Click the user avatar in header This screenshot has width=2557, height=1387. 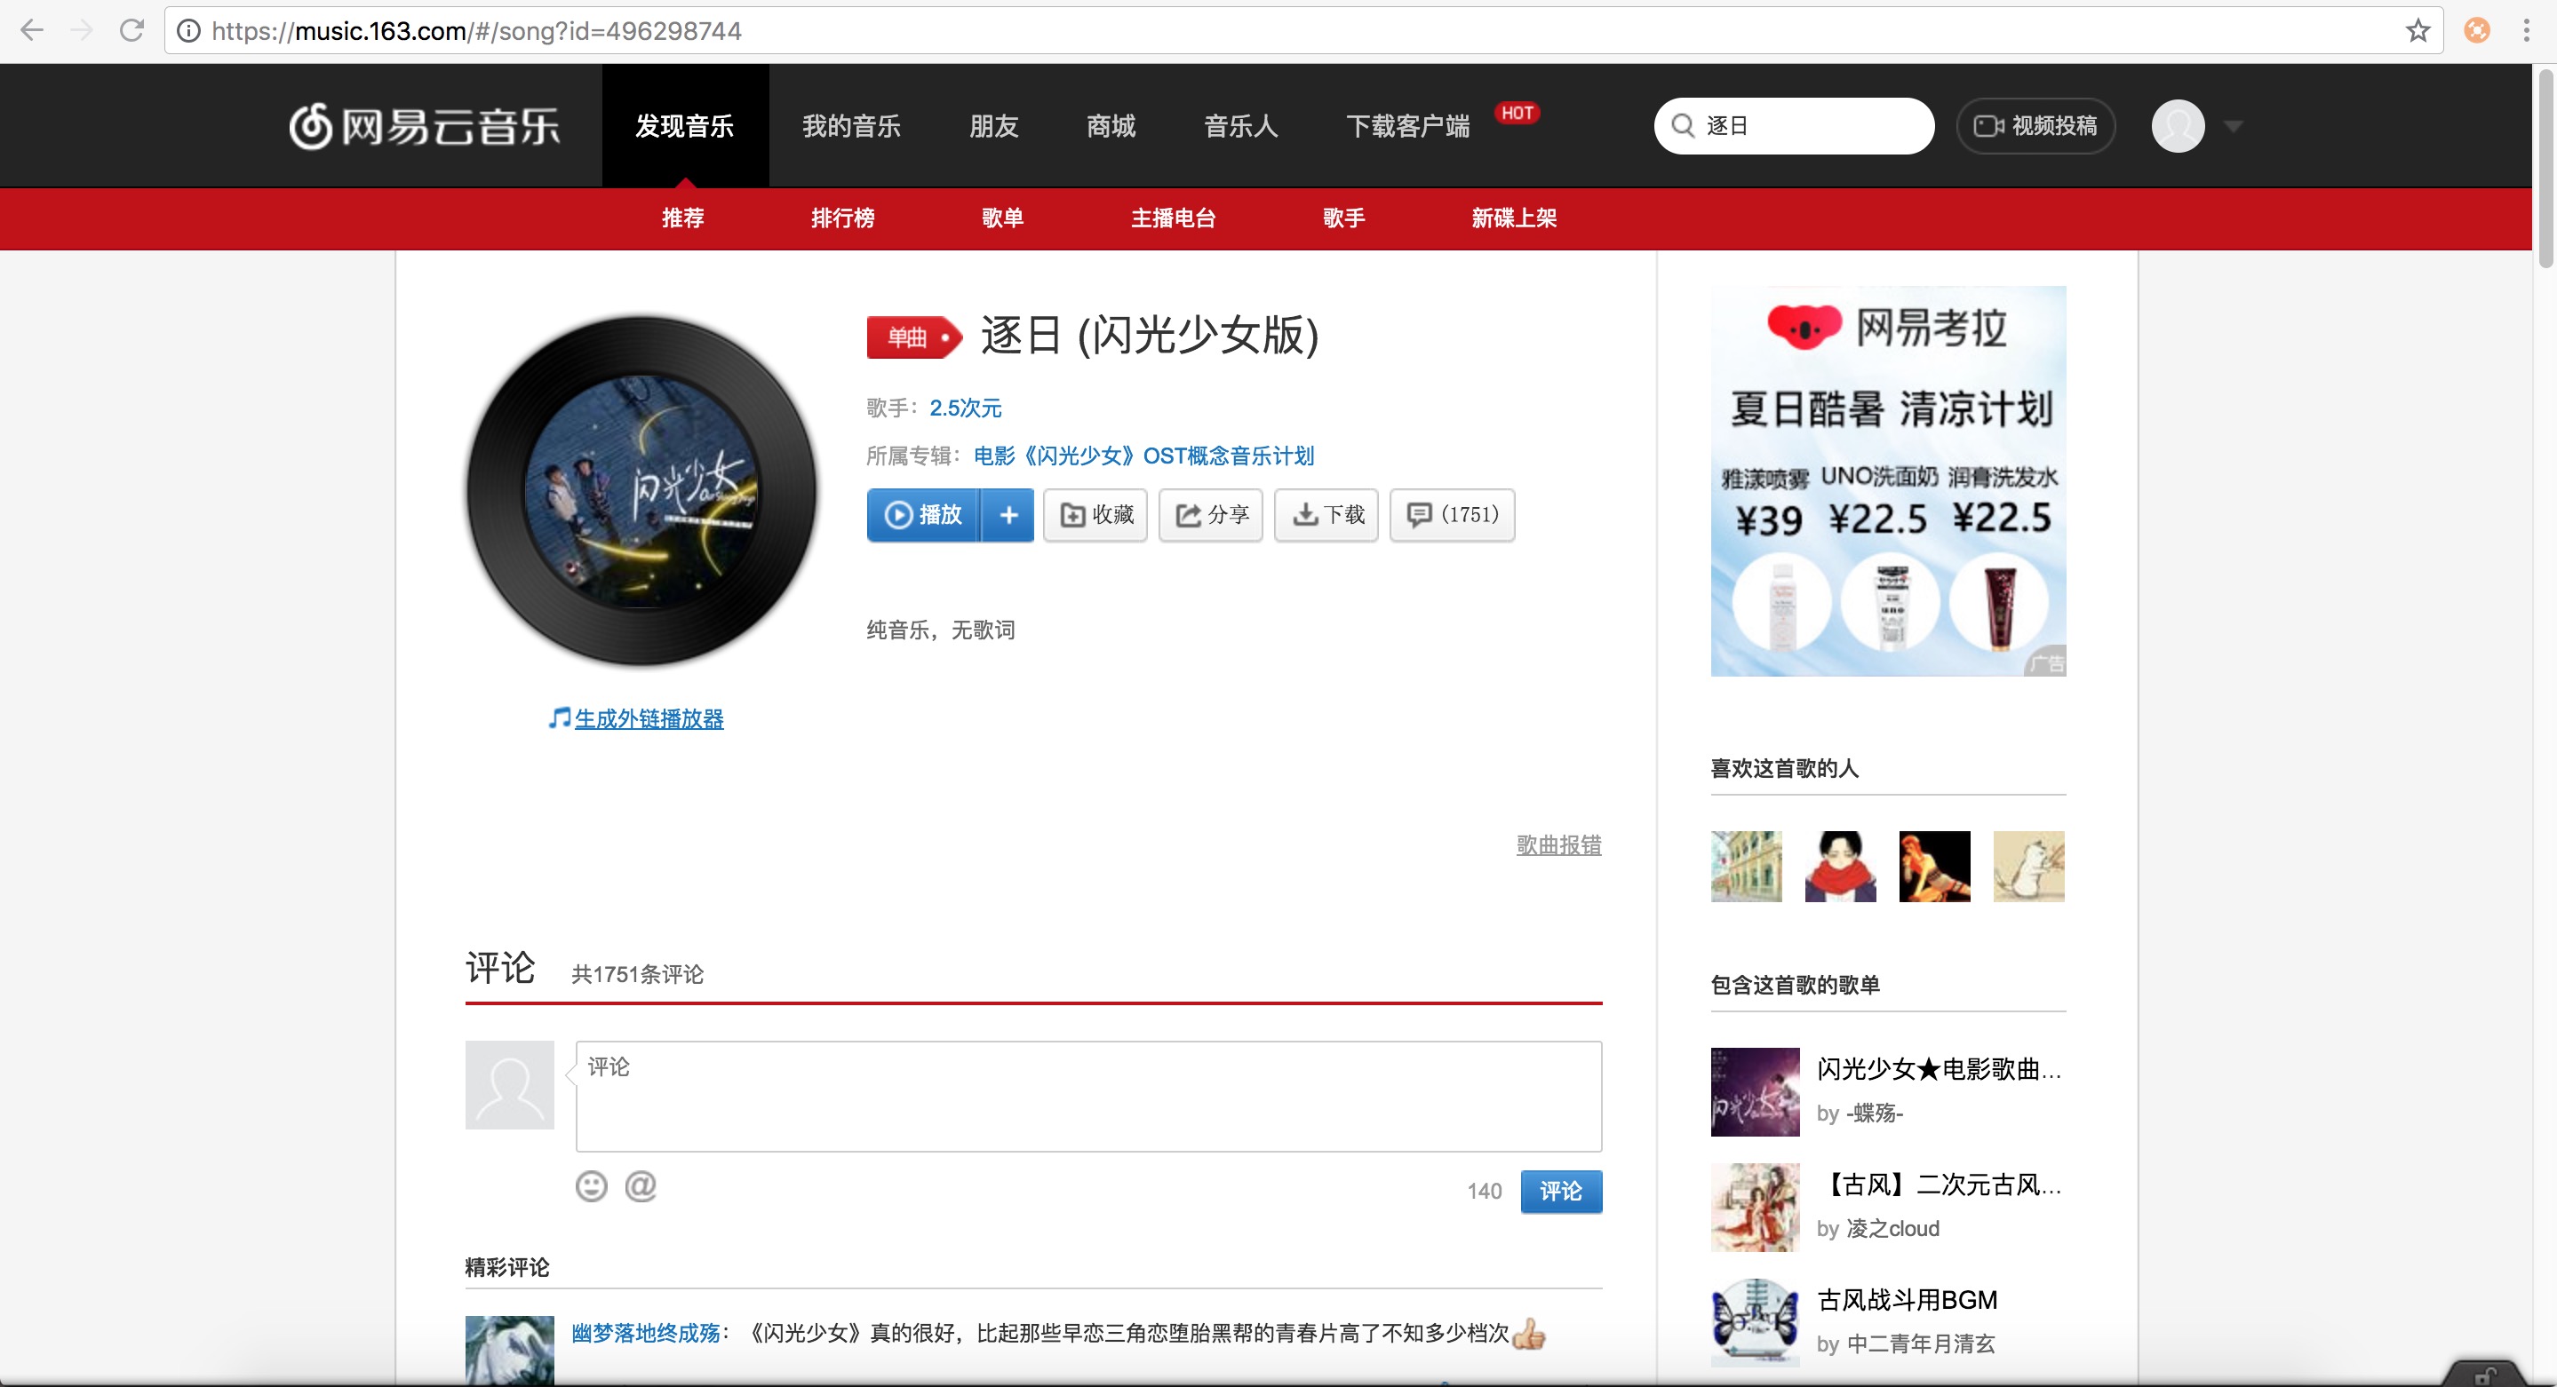tap(2178, 126)
